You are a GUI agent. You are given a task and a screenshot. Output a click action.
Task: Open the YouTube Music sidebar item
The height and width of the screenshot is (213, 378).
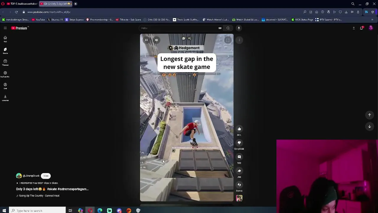(x=5, y=74)
